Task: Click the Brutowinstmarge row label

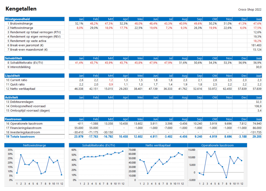Action: [x=22, y=23]
